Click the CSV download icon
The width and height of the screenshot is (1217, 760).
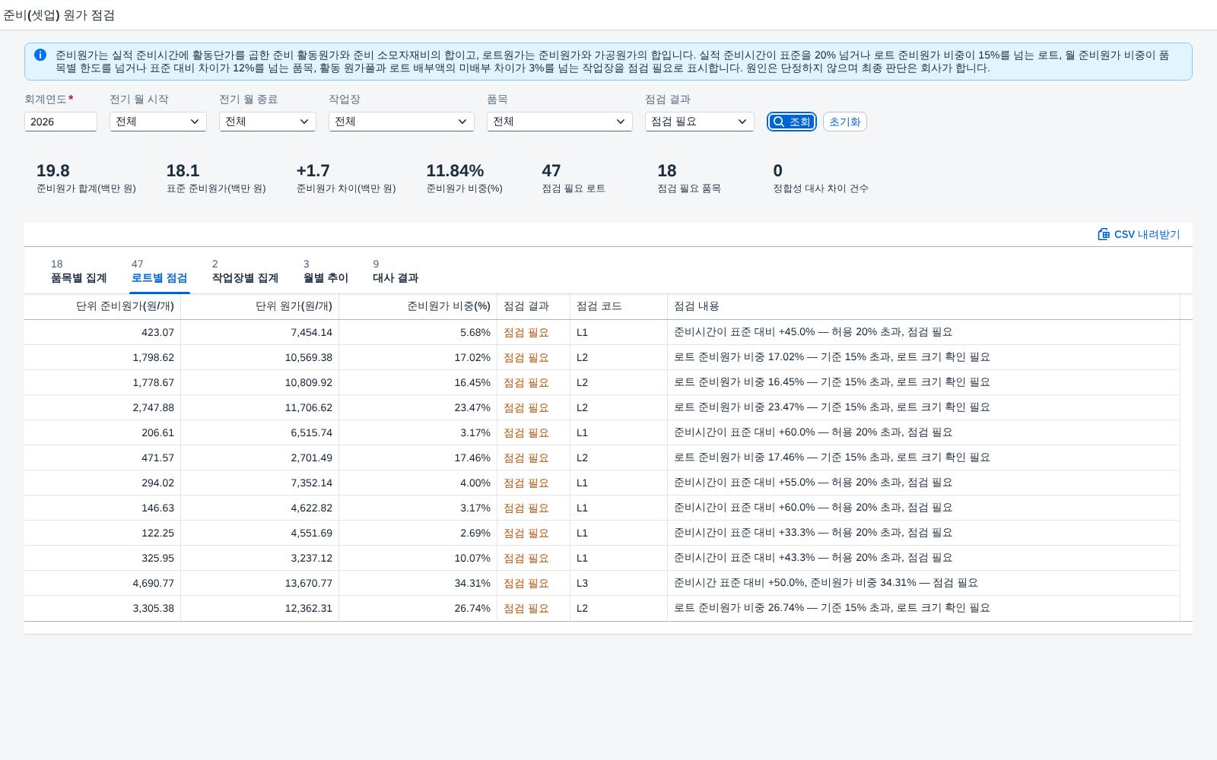pos(1104,234)
